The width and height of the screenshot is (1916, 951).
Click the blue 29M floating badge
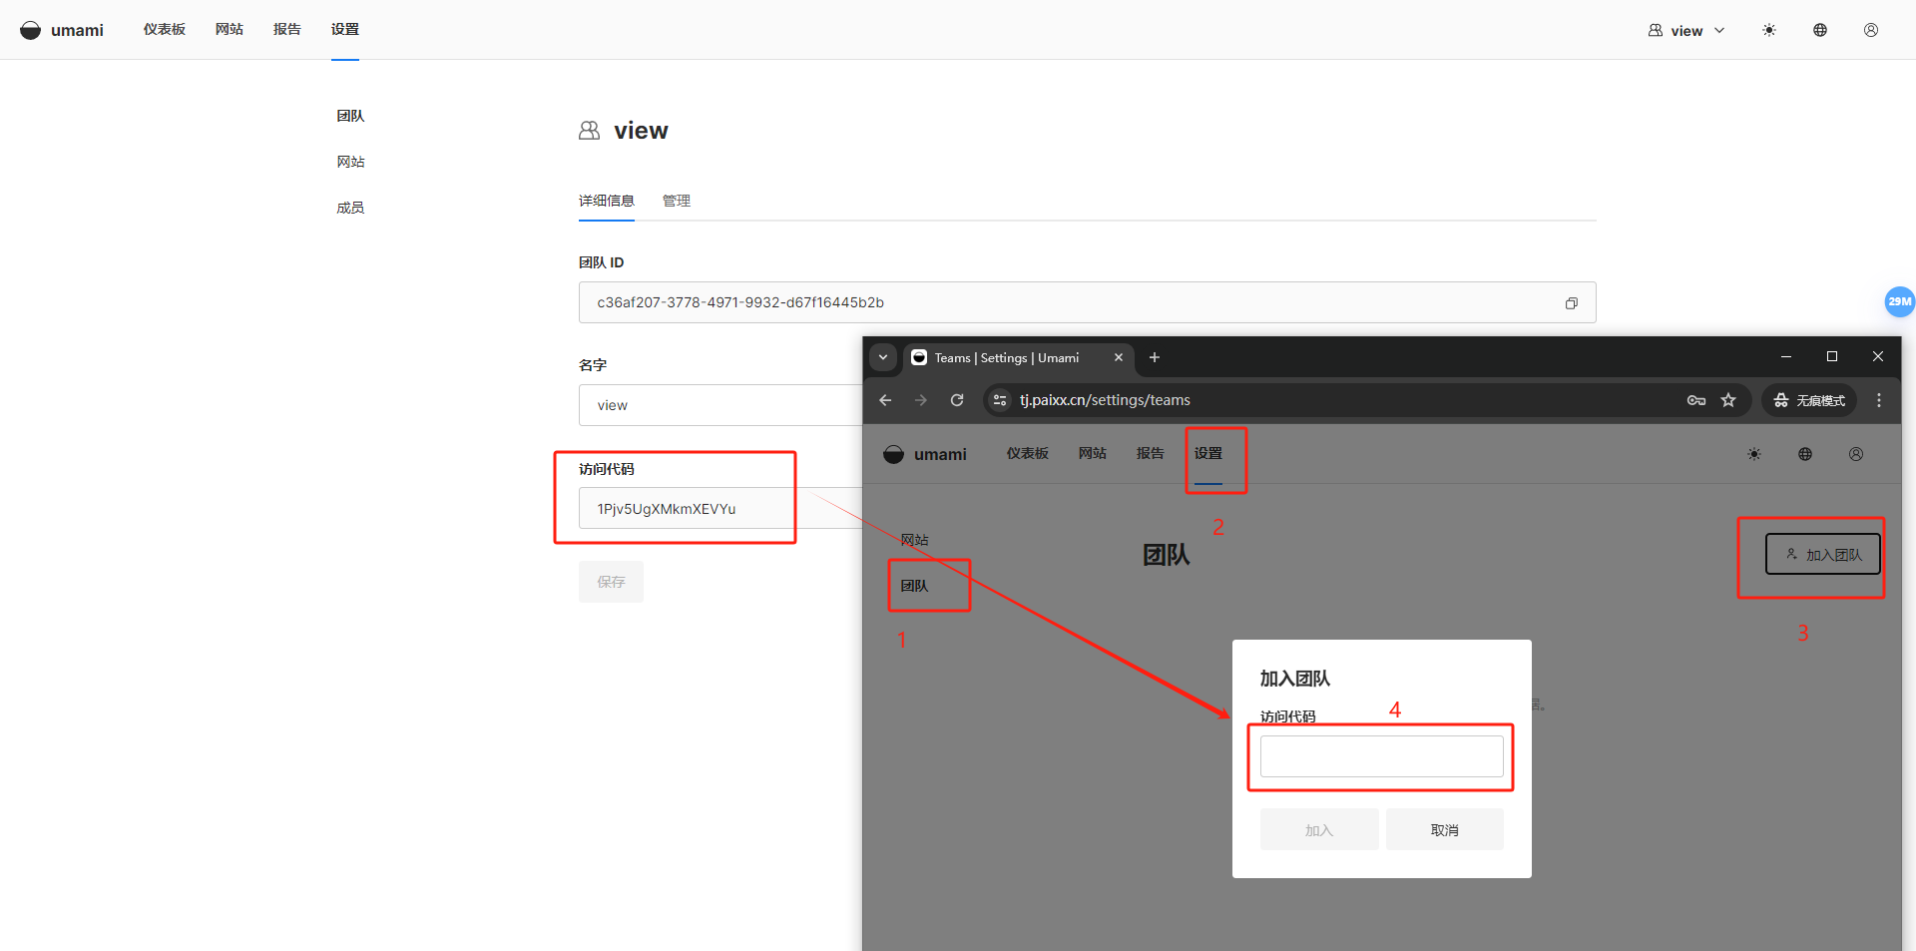(1899, 301)
